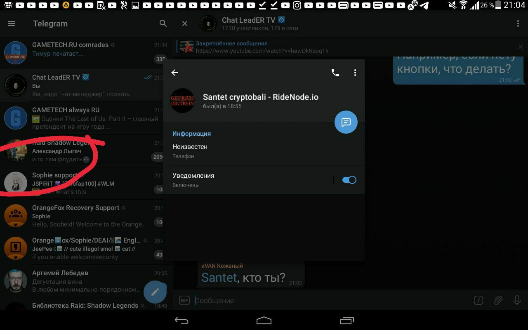This screenshot has width=528, height=330.
Task: Click pinned message video thumbnail
Action: [x=187, y=47]
